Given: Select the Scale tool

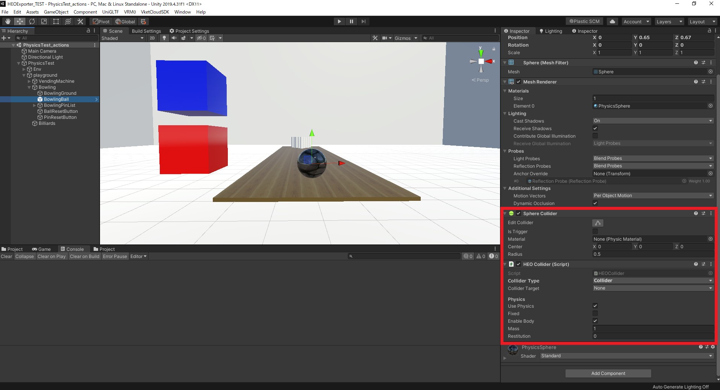Looking at the screenshot, I should [x=44, y=21].
